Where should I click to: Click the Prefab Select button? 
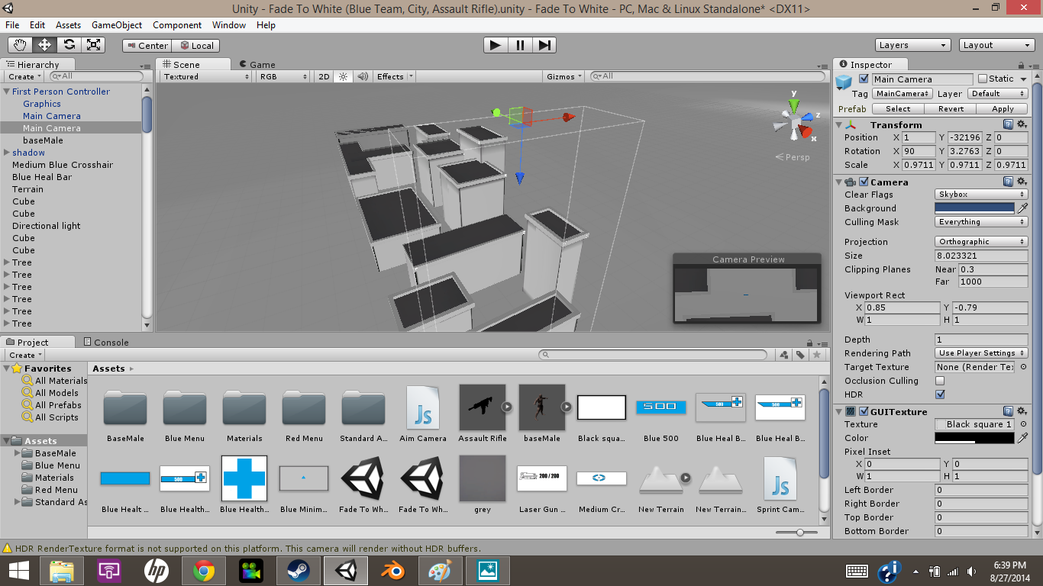[898, 109]
